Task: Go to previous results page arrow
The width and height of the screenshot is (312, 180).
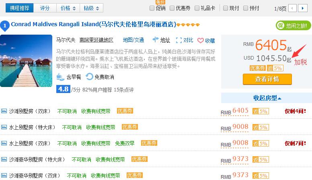Action: [x=292, y=8]
